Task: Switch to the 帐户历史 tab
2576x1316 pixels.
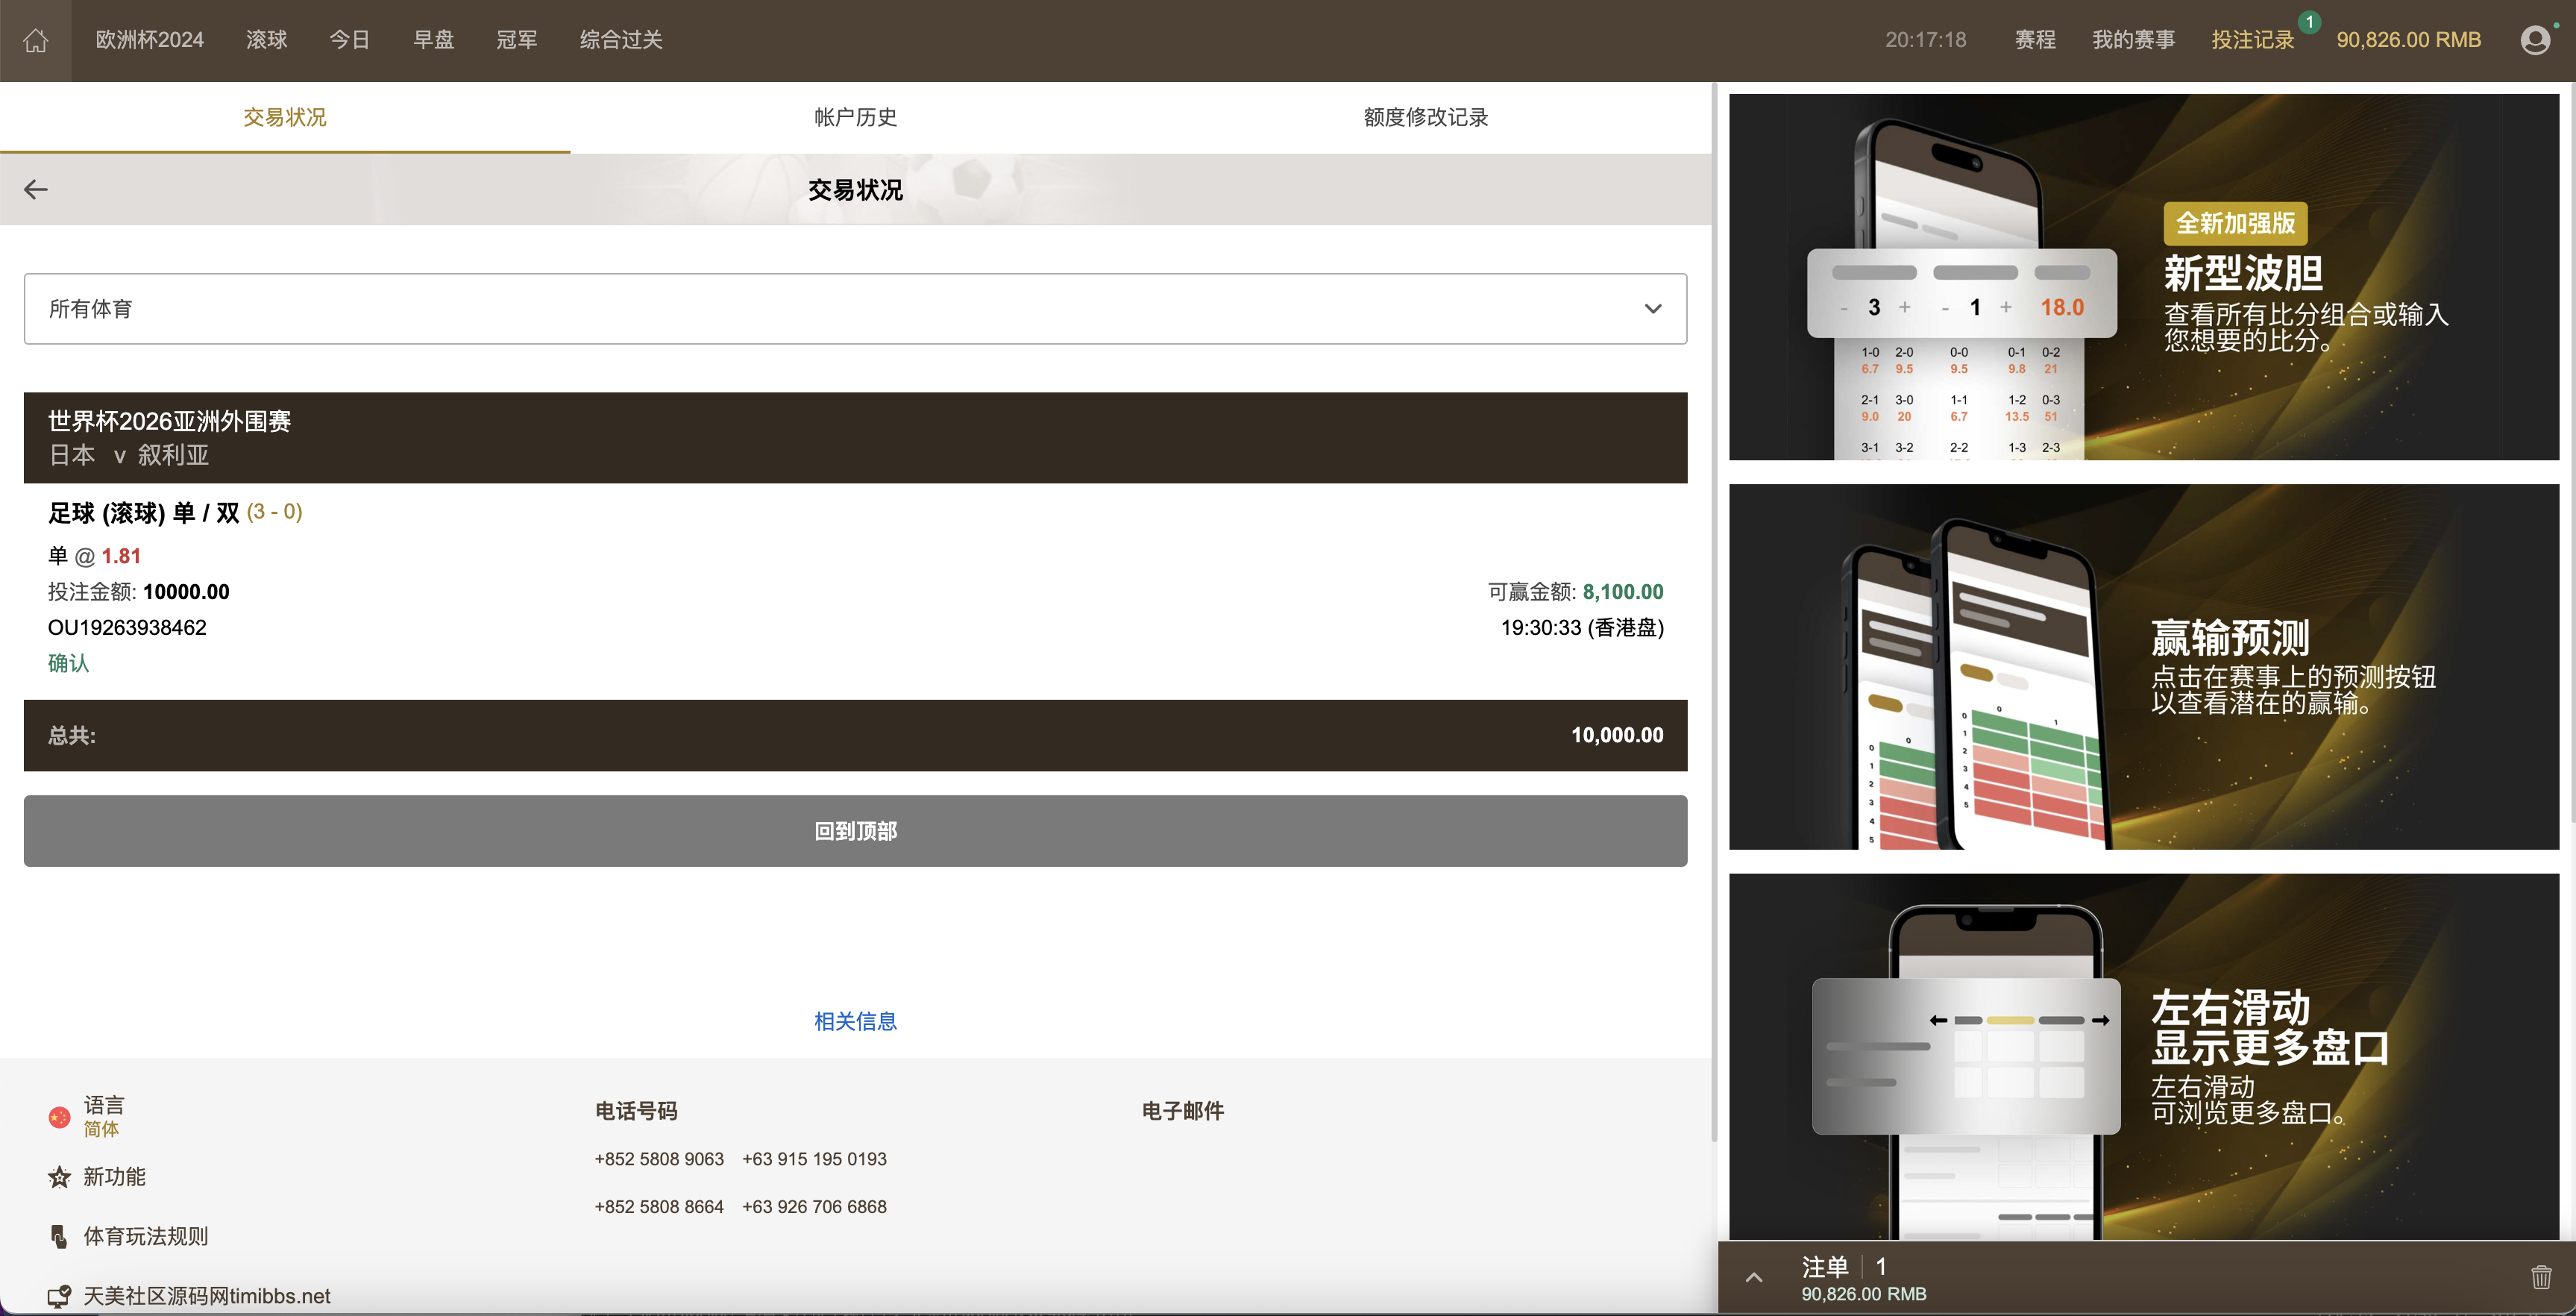Action: click(855, 117)
